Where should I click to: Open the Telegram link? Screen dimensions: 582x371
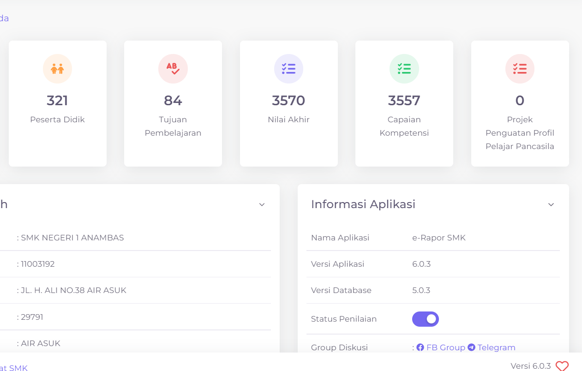497,347
